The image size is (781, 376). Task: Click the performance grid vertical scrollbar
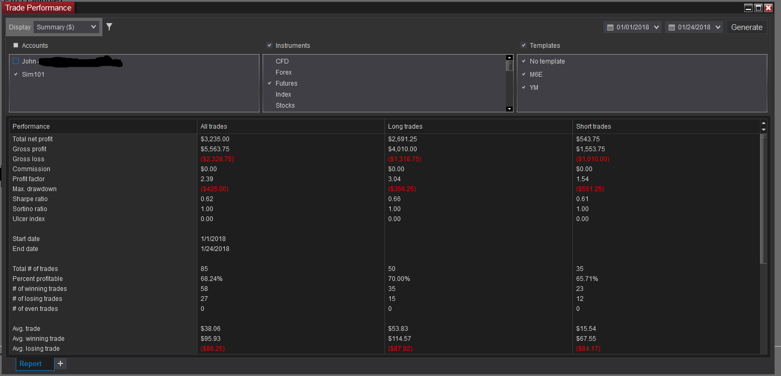764,199
